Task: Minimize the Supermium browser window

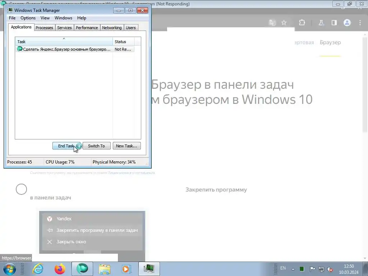Action: point(338,4)
